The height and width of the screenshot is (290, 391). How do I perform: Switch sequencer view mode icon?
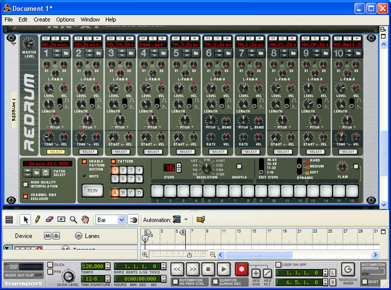[x=9, y=220]
